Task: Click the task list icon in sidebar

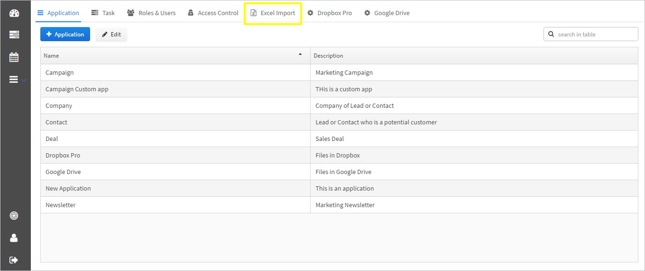Action: 14,35
